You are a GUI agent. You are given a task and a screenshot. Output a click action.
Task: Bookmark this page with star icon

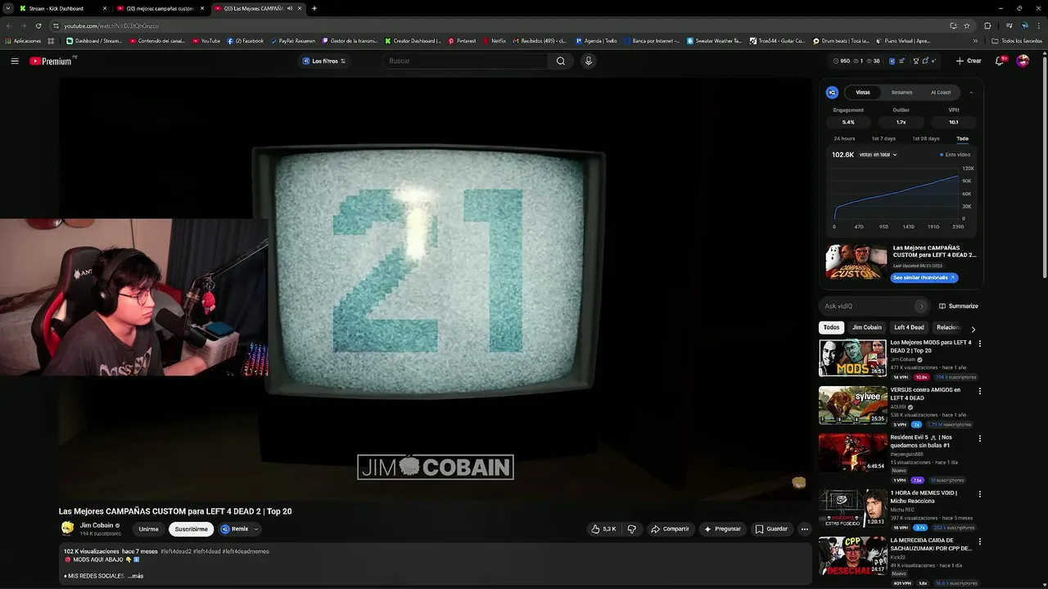click(x=967, y=25)
